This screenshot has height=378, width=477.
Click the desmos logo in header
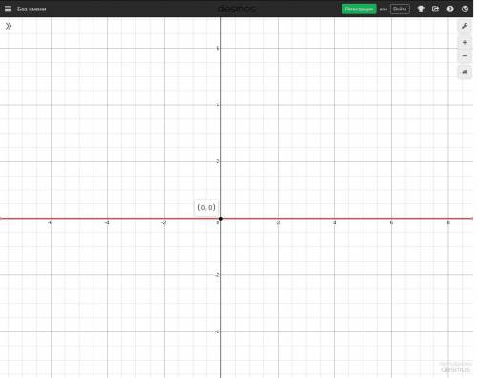[x=238, y=9]
